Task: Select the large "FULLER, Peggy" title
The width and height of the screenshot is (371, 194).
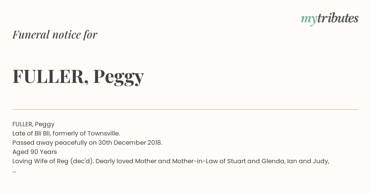Action: tap(78, 76)
